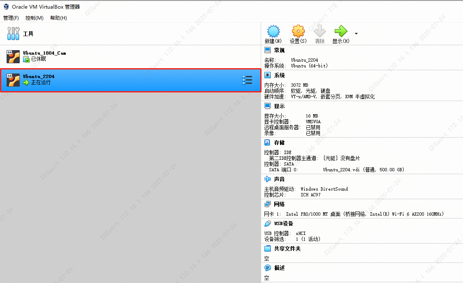Select the Ubuntu_1804_Cam virtual machine name
Screen dimensions: 463x283
(x=44, y=53)
